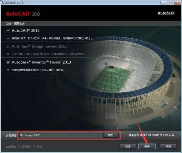Expand Design Review 2013 details arrow
The width and height of the screenshot is (182, 153).
point(8,54)
